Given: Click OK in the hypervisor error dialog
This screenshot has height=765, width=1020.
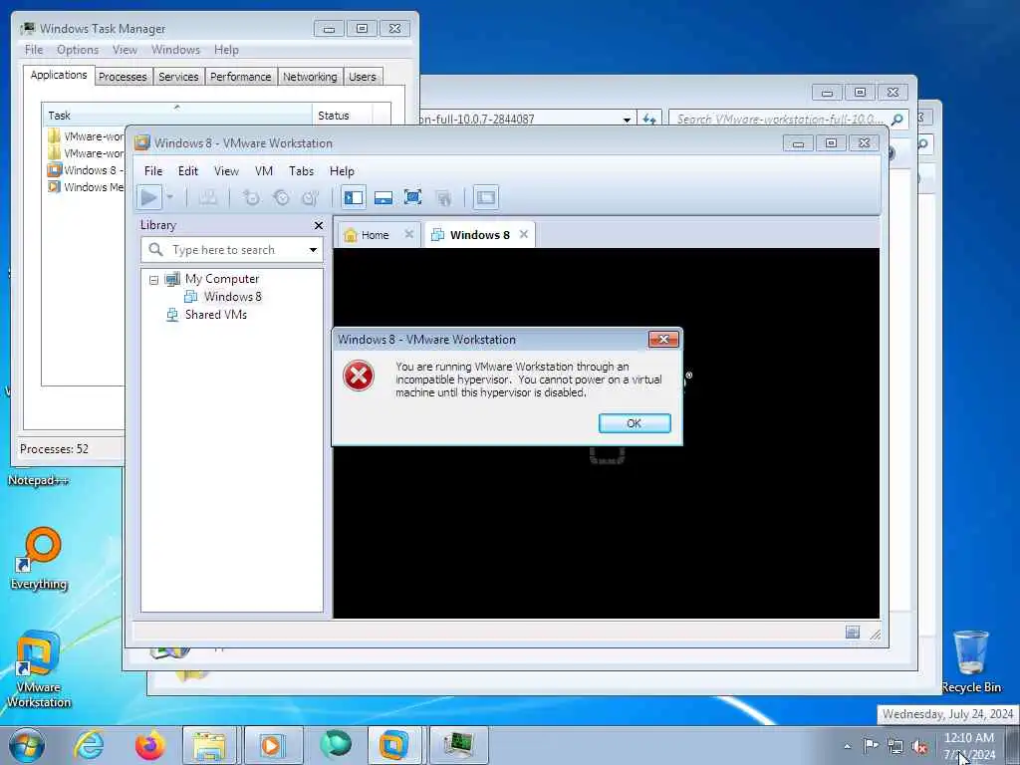Looking at the screenshot, I should click(x=635, y=423).
